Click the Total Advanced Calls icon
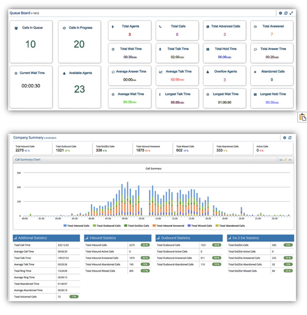 tap(208, 26)
